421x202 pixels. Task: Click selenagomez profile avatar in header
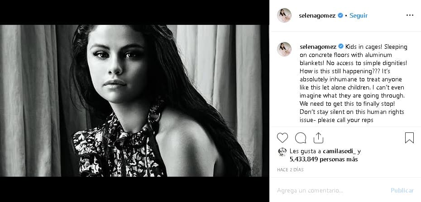tap(284, 15)
